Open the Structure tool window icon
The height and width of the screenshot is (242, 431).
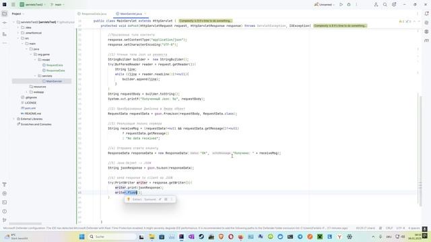point(5,34)
